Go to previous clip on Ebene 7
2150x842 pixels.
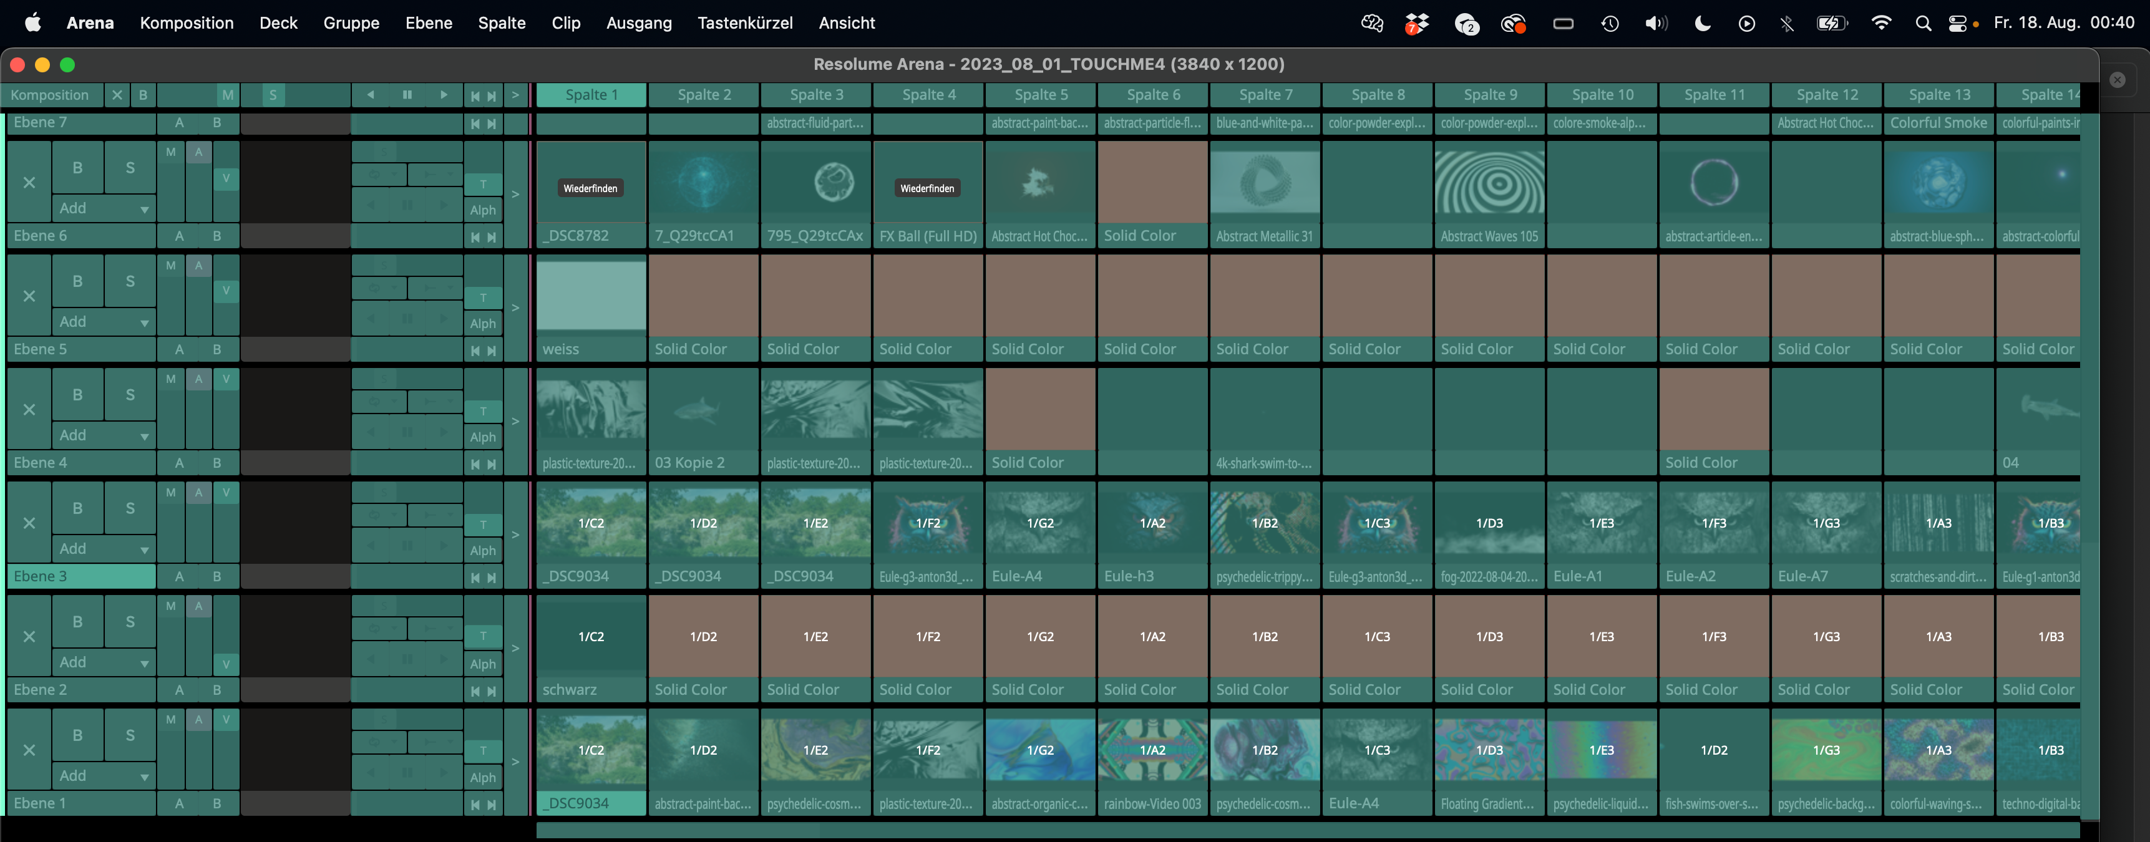(x=475, y=123)
